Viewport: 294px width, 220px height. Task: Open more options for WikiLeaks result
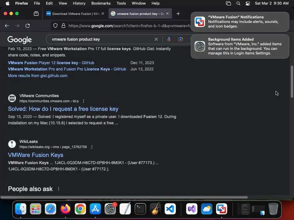(92, 147)
